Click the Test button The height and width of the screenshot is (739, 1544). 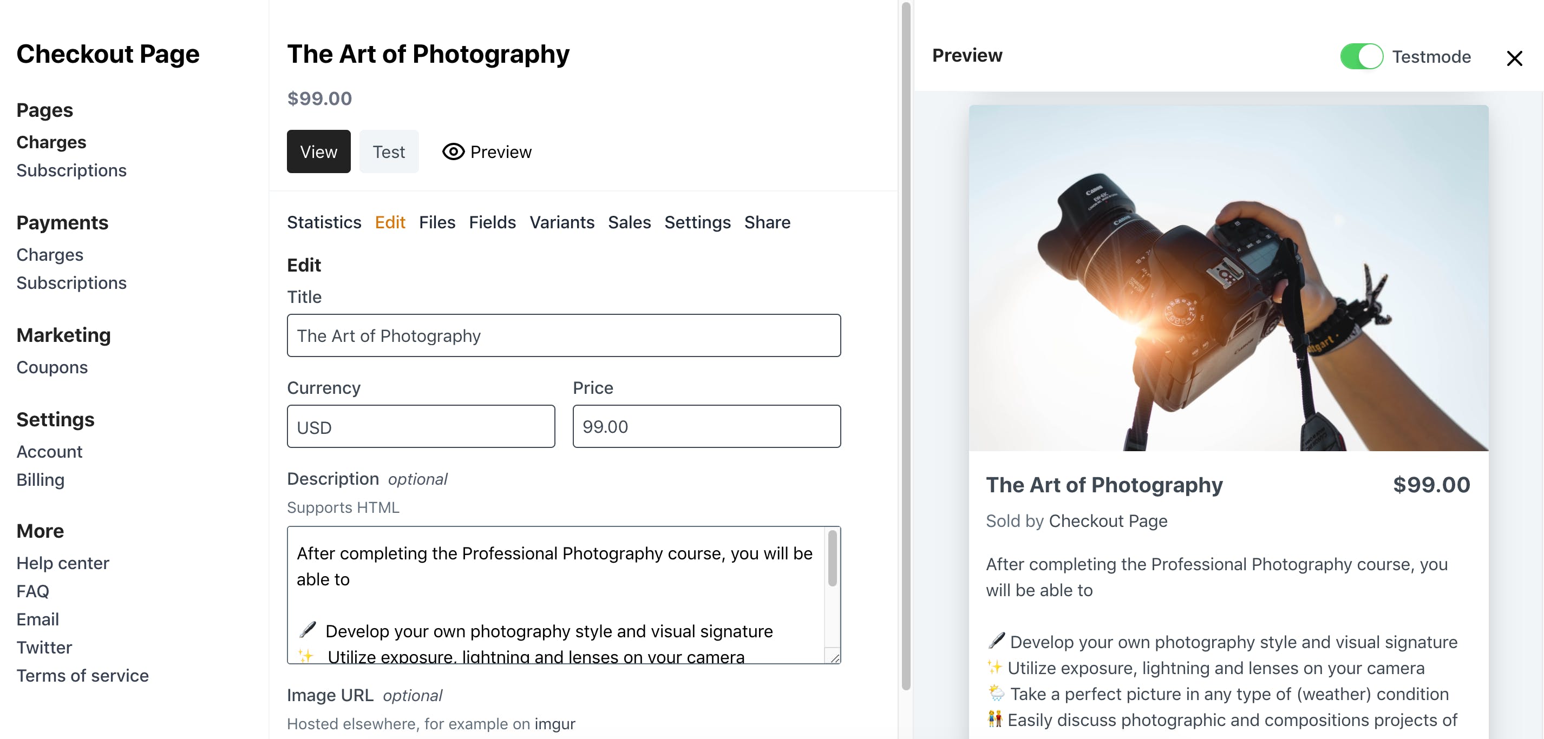click(x=388, y=152)
